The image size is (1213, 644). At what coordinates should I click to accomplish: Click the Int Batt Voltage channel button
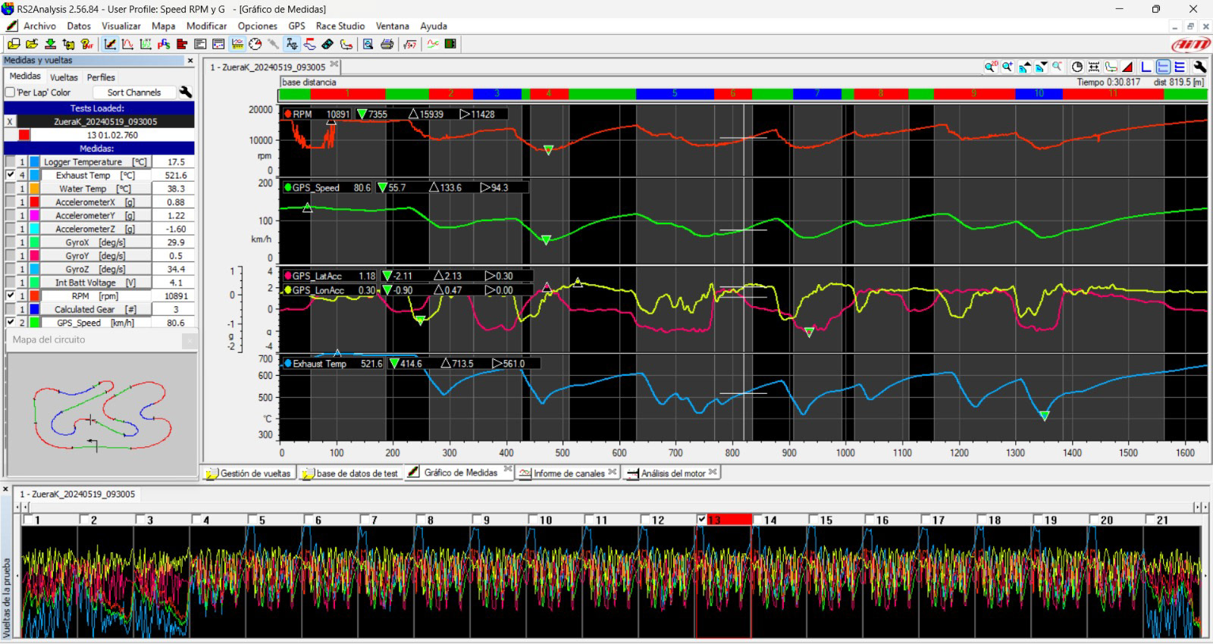tap(96, 283)
